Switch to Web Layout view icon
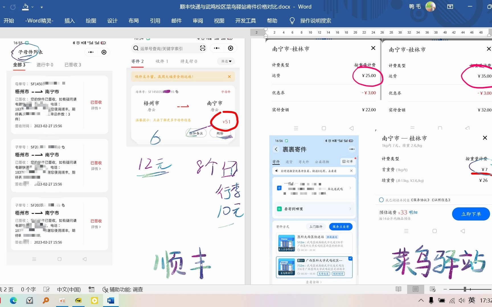 click(x=432, y=289)
